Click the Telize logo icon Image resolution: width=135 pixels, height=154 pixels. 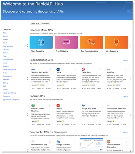click(58, 69)
